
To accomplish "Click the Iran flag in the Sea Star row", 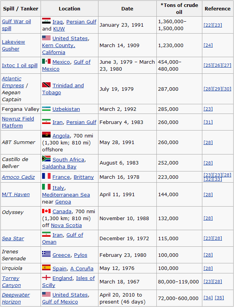I will (x=46, y=234).
